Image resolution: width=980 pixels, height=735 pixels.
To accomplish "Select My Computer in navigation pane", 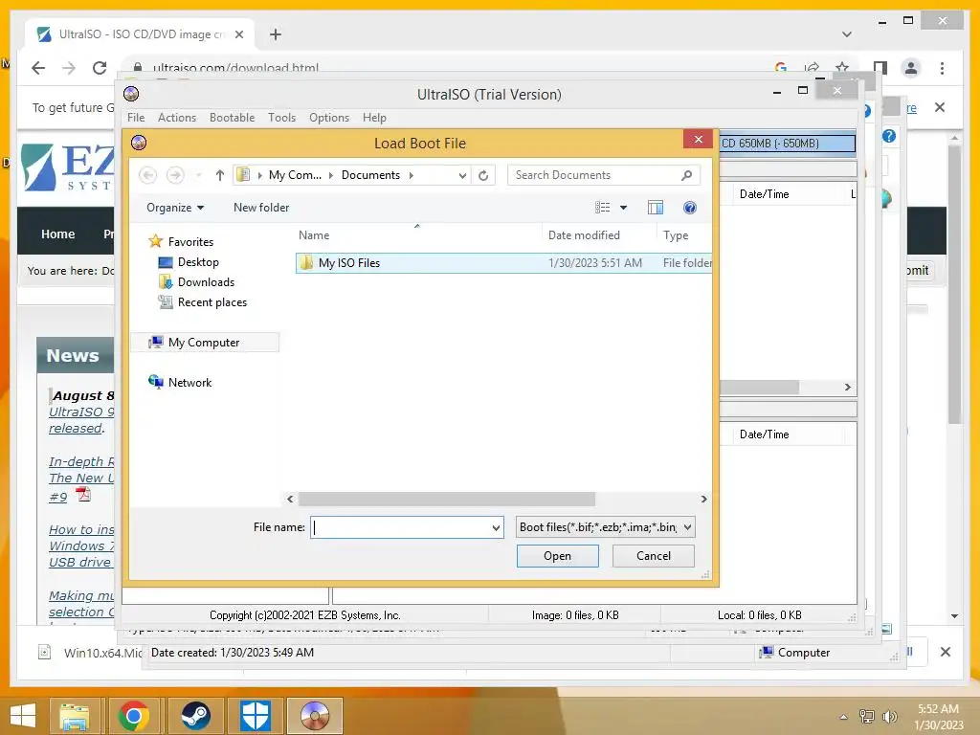I will (204, 343).
